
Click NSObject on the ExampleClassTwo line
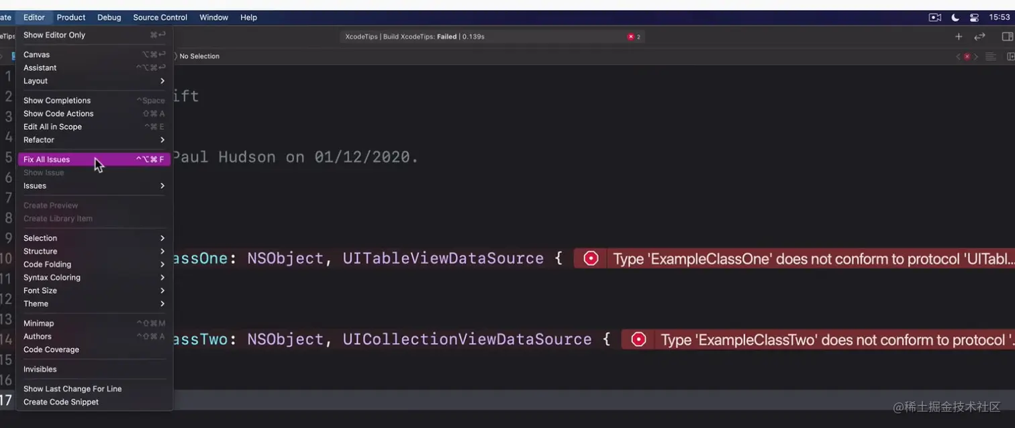[x=286, y=339]
